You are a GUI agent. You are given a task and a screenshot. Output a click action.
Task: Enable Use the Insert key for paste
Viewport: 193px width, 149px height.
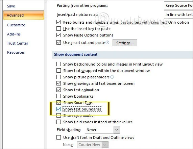tap(58, 29)
